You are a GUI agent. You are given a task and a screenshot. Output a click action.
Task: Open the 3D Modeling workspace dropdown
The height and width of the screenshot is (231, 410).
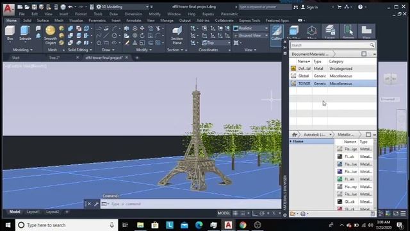point(122,7)
